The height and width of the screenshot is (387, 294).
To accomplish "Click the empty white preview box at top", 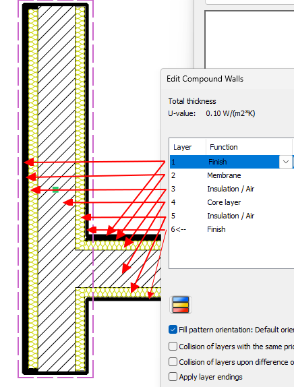I will pos(249,40).
